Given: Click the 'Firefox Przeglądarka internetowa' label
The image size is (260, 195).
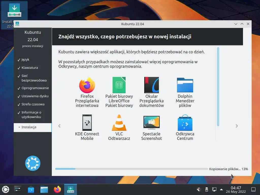Looking at the screenshot, I should pos(87,101).
